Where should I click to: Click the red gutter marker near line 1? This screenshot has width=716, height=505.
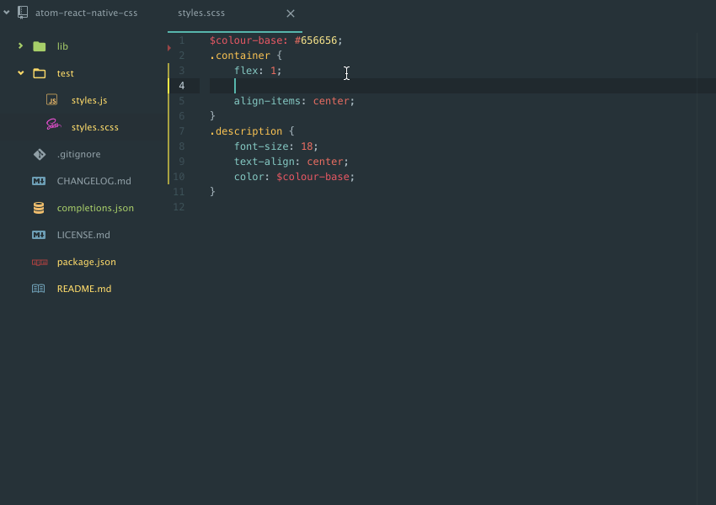coord(169,47)
